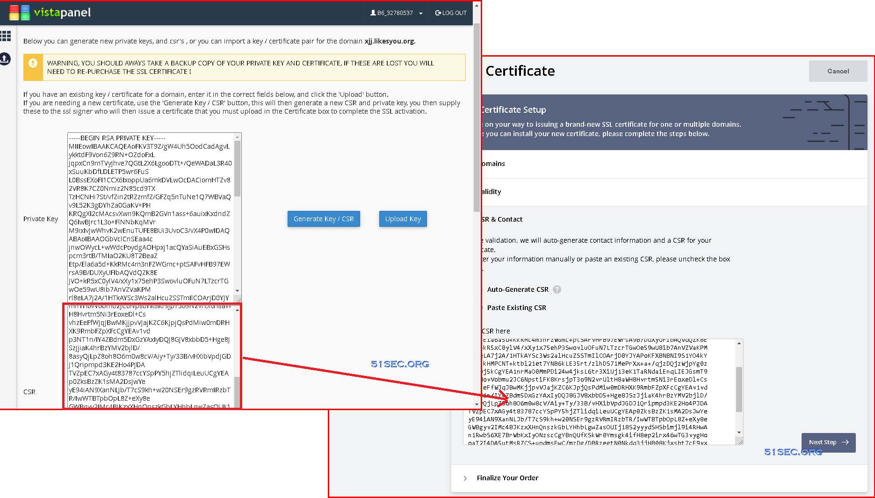This screenshot has height=498, width=875.
Task: Click Cancel on the Certificate page
Action: [x=838, y=71]
